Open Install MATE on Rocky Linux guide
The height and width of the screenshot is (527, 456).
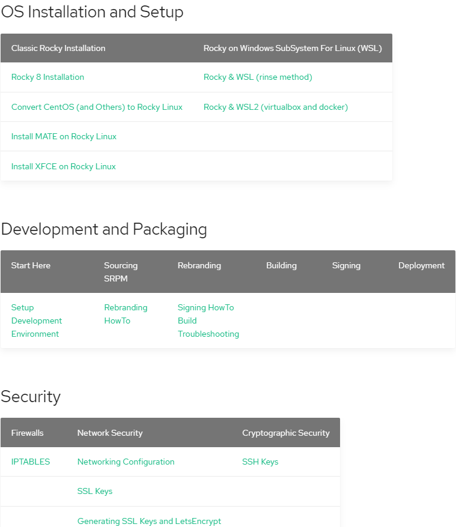(64, 136)
